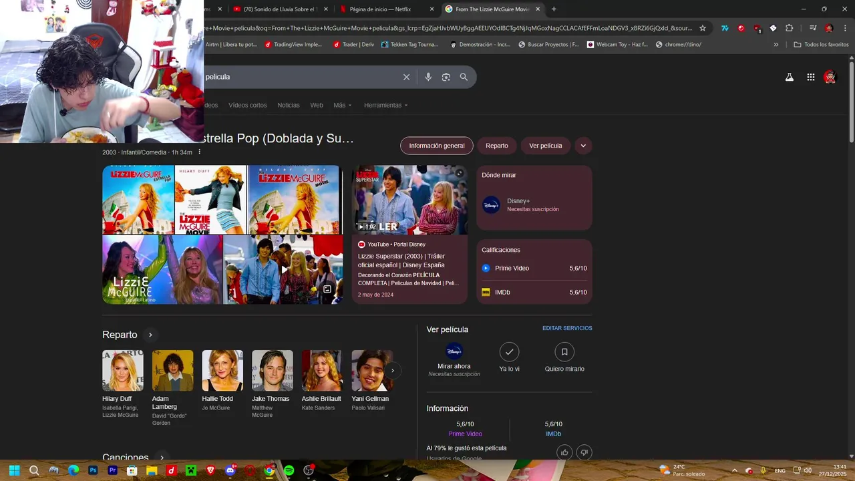This screenshot has height=481, width=855.
Task: Bookmark this page with the star icon
Action: (703, 28)
